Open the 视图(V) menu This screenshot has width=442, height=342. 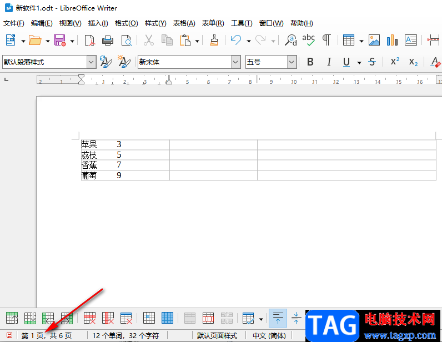point(70,23)
